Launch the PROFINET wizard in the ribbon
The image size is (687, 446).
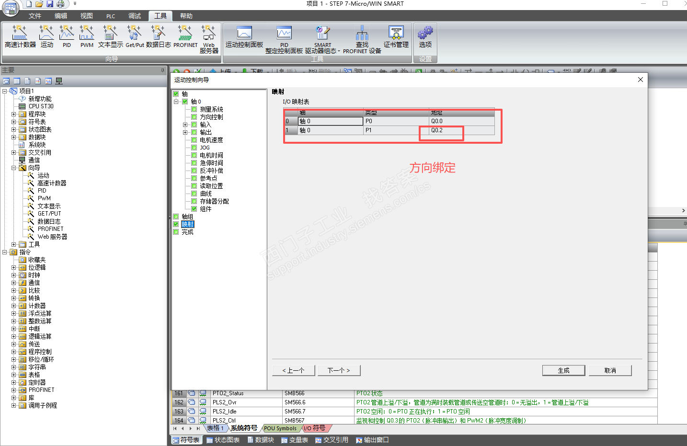pyautogui.click(x=185, y=37)
